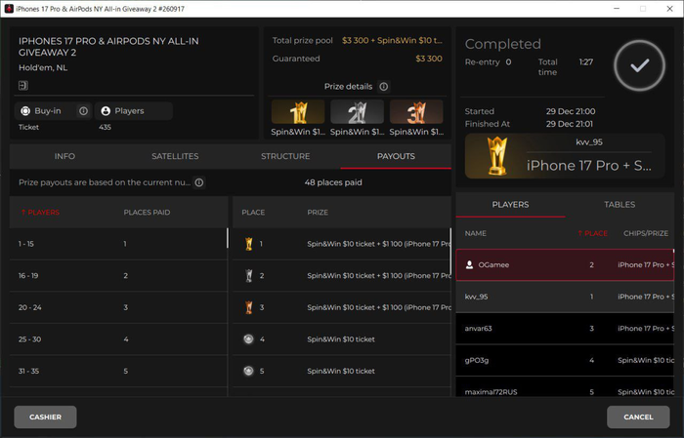Click the PRIZE column header
This screenshot has width=684, height=438.
(318, 213)
